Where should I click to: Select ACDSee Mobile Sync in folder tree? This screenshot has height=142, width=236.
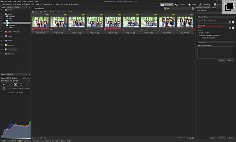click(14, 32)
